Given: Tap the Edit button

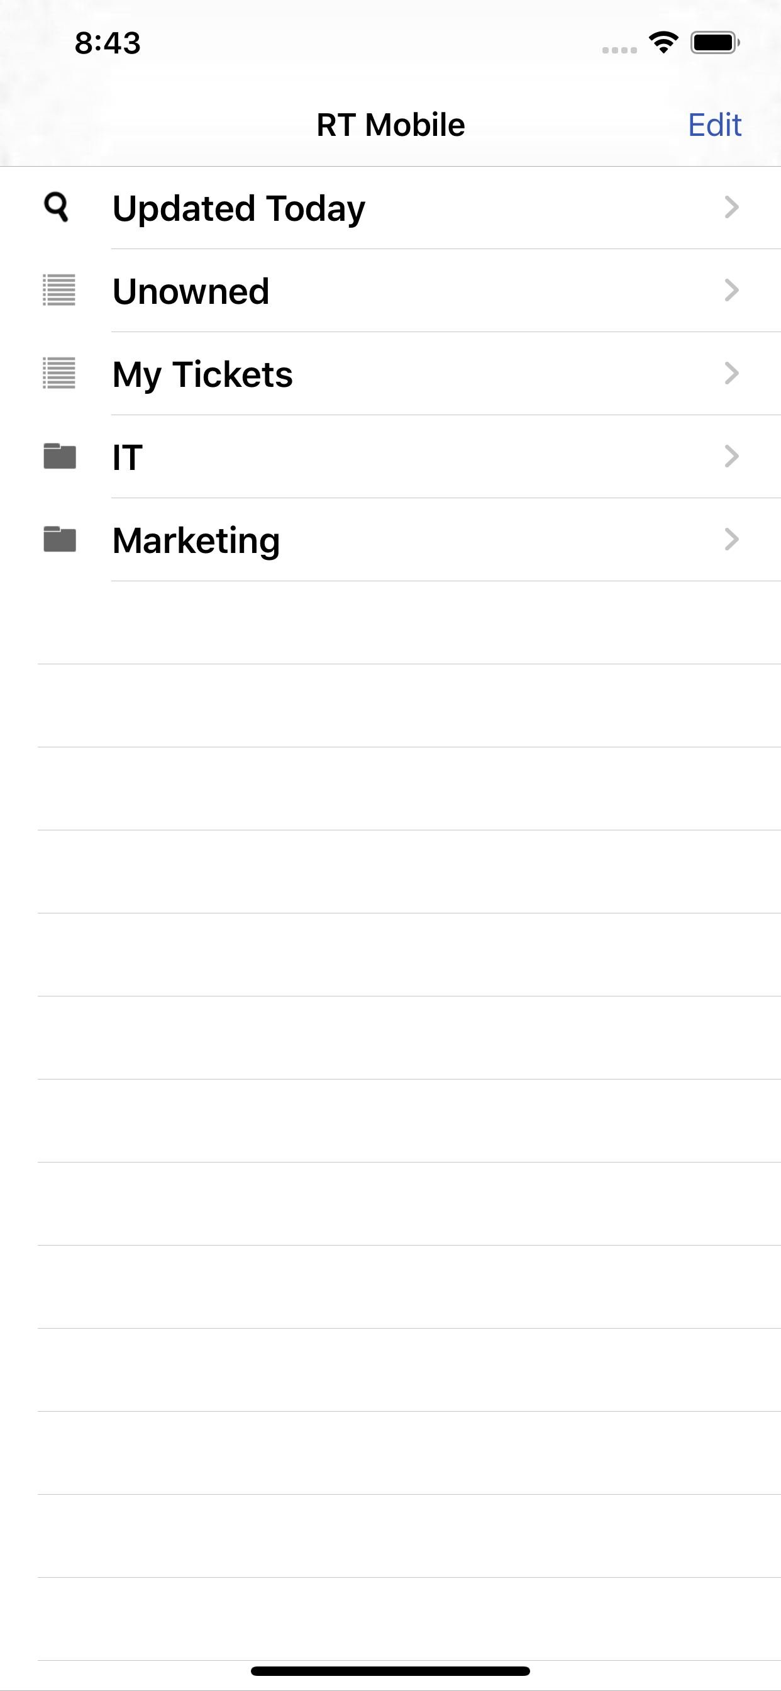Looking at the screenshot, I should point(714,125).
